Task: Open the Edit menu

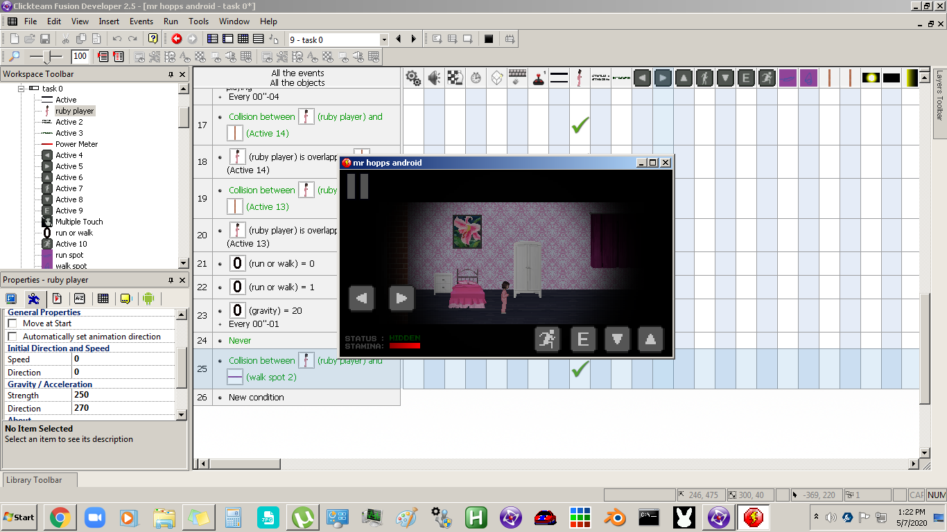Action: pyautogui.click(x=54, y=21)
